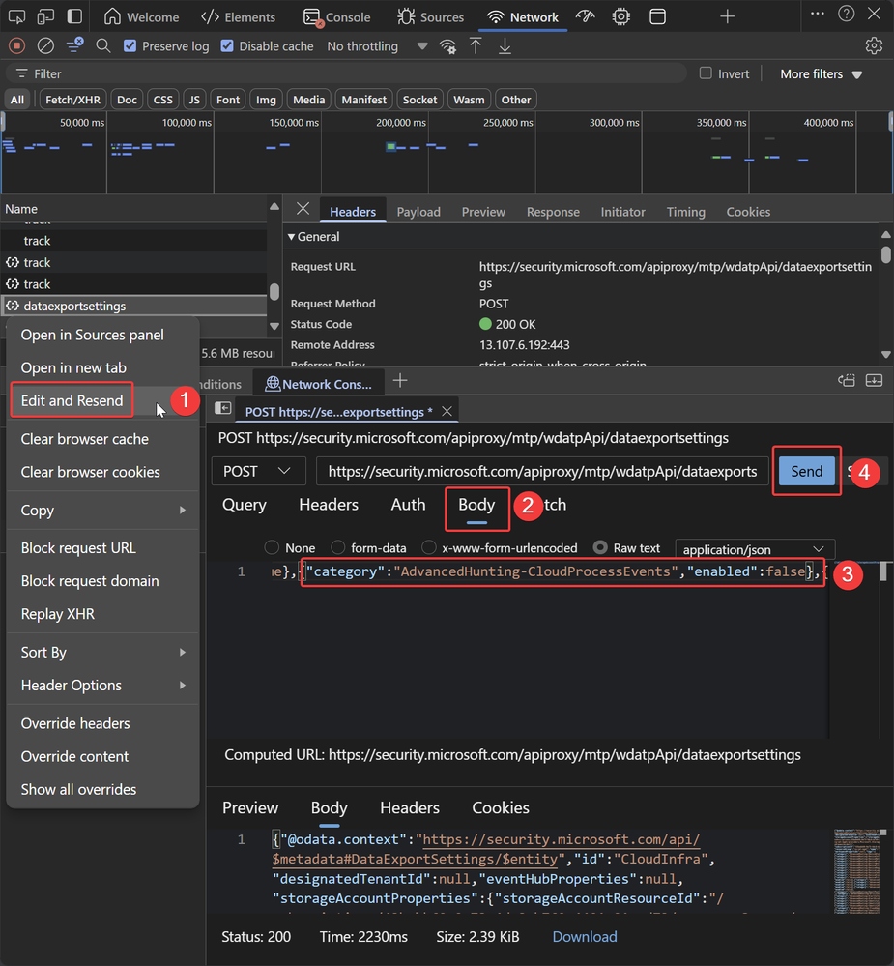Image resolution: width=894 pixels, height=966 pixels.
Task: Click the record network log icon
Action: [16, 45]
